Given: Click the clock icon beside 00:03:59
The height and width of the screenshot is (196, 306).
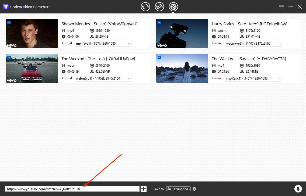Looking at the screenshot, I should coord(63,71).
